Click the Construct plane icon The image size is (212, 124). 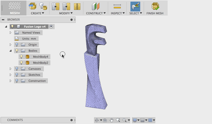tap(96, 6)
